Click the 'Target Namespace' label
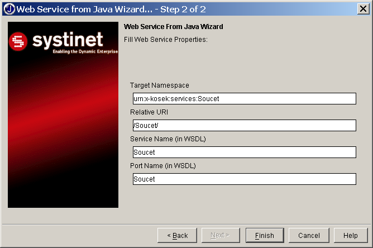This screenshot has width=373, height=248. tap(159, 85)
